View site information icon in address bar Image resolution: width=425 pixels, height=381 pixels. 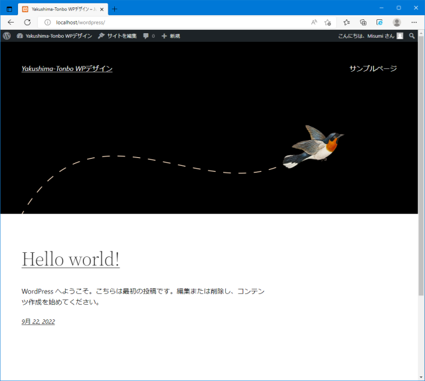[47, 22]
